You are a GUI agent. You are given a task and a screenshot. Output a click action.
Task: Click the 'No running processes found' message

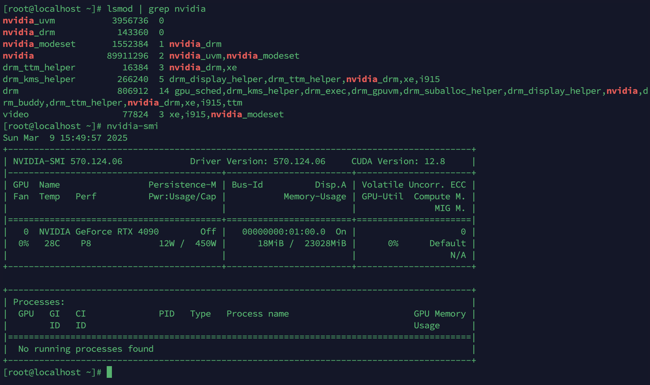[x=86, y=349]
